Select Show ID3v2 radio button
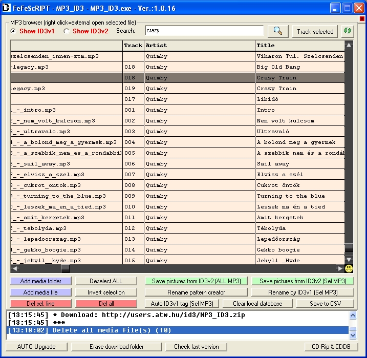This screenshot has height=358, width=367. pos(67,31)
